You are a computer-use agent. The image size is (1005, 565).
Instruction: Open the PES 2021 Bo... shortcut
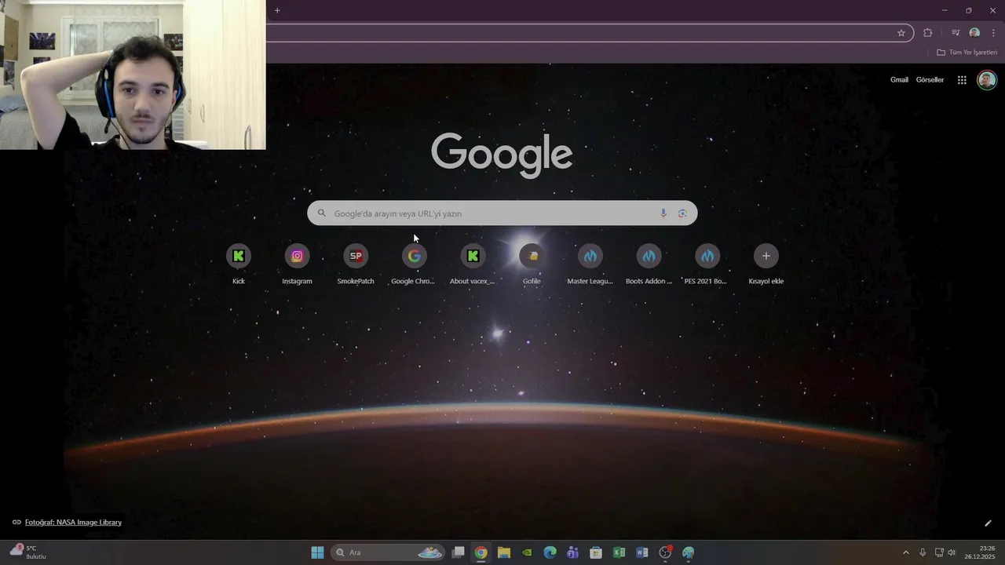tap(707, 264)
